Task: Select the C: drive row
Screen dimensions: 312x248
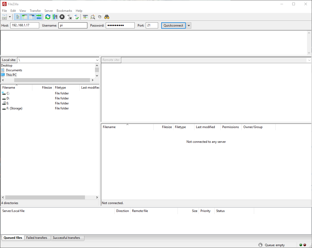Action: 50,93
